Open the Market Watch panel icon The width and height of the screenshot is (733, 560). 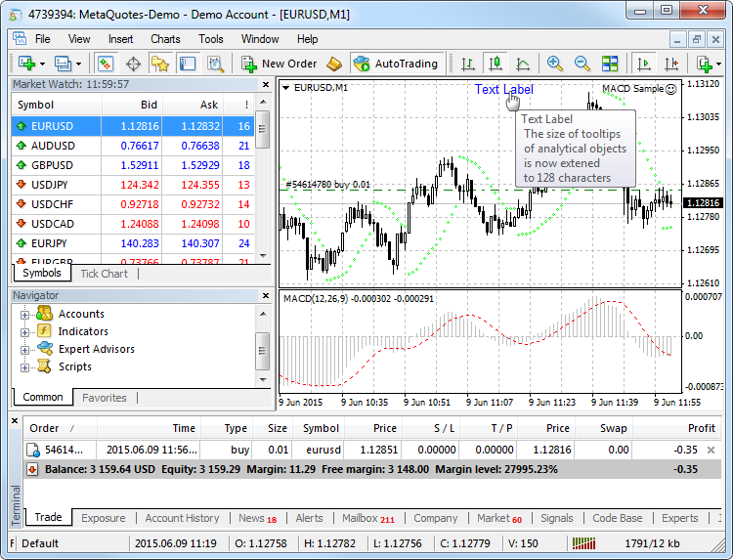106,64
